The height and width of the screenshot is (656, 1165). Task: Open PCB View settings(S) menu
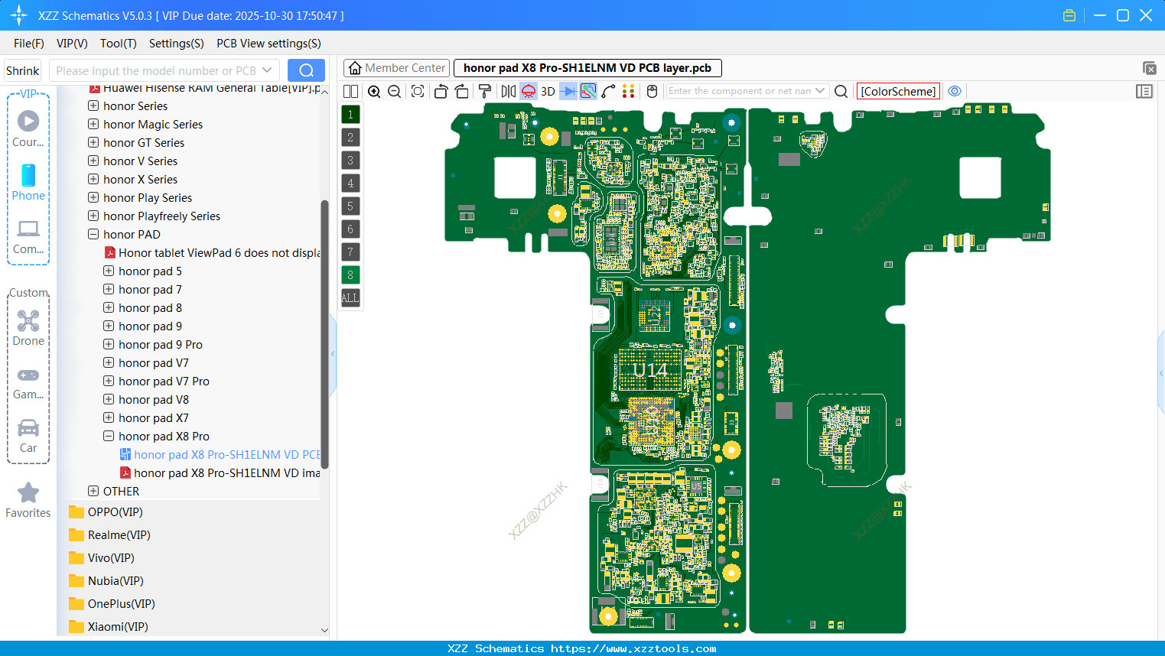point(268,44)
